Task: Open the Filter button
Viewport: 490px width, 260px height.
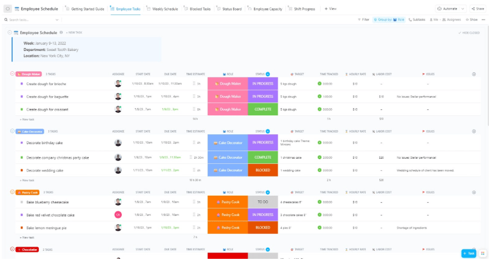Action: pos(364,20)
